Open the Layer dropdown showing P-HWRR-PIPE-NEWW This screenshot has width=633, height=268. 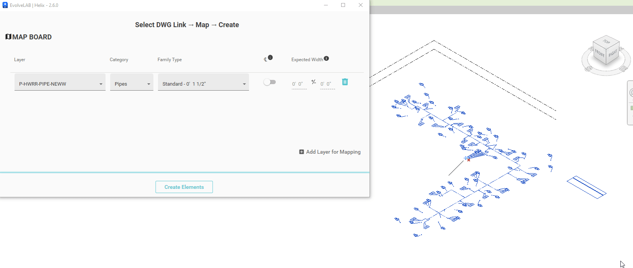point(60,84)
